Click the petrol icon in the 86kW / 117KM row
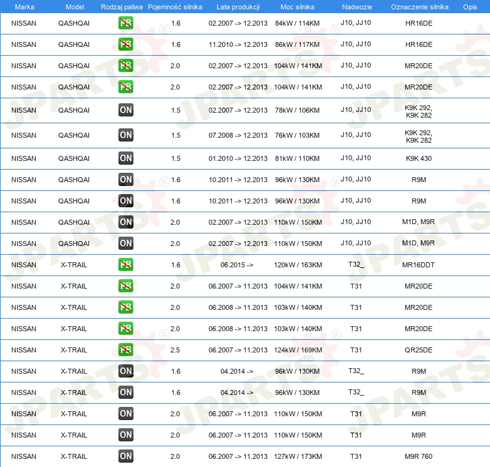490x467 pixels. 125,44
